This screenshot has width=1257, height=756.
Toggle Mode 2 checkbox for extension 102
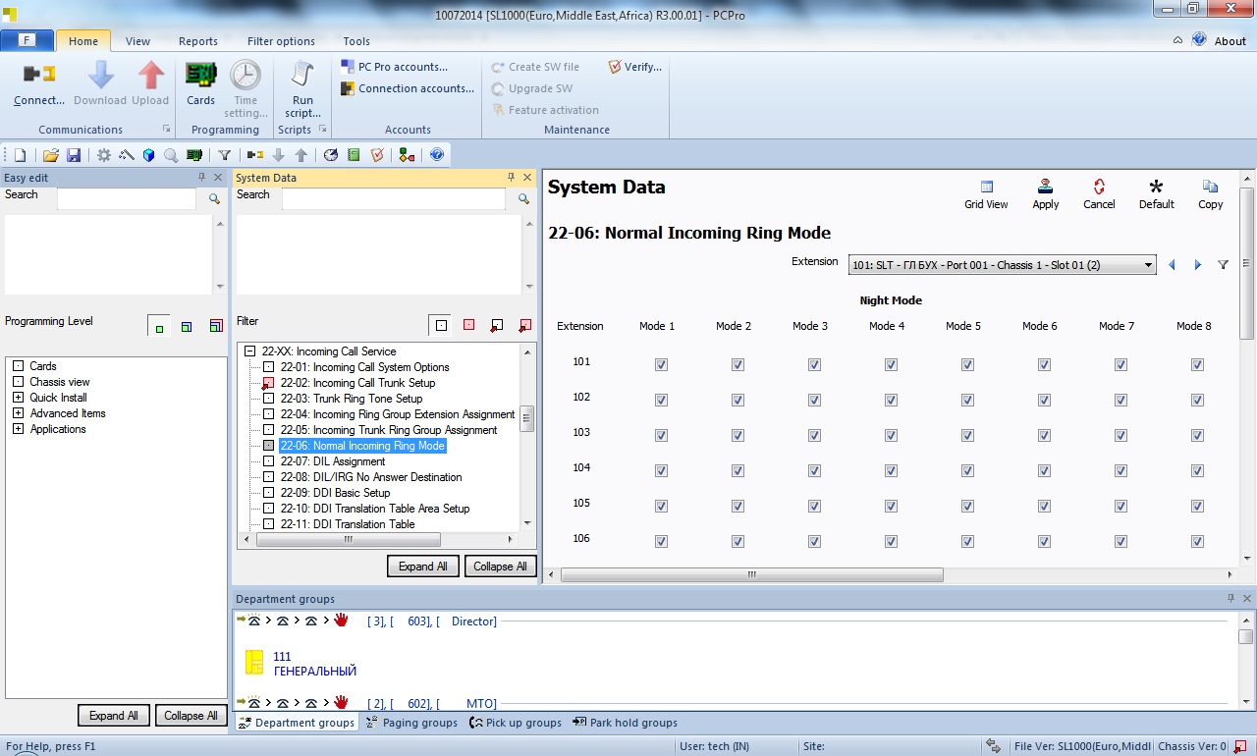(738, 400)
